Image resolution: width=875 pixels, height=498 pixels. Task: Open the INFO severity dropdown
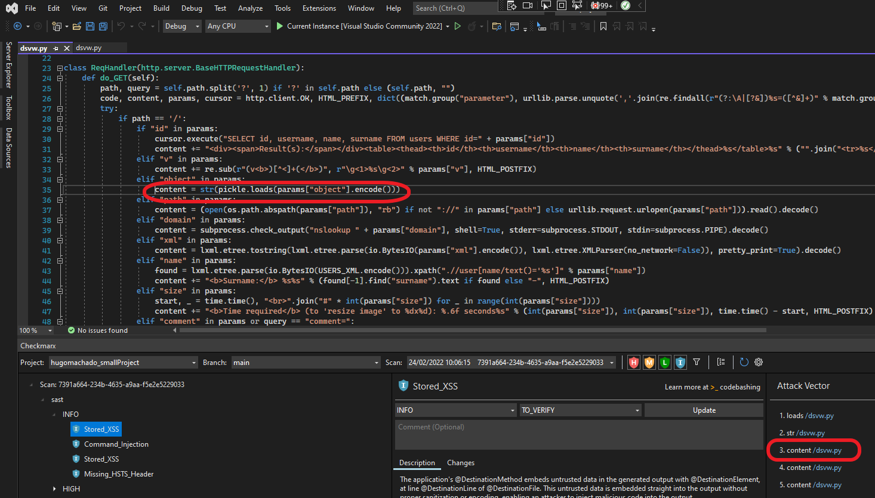click(456, 410)
